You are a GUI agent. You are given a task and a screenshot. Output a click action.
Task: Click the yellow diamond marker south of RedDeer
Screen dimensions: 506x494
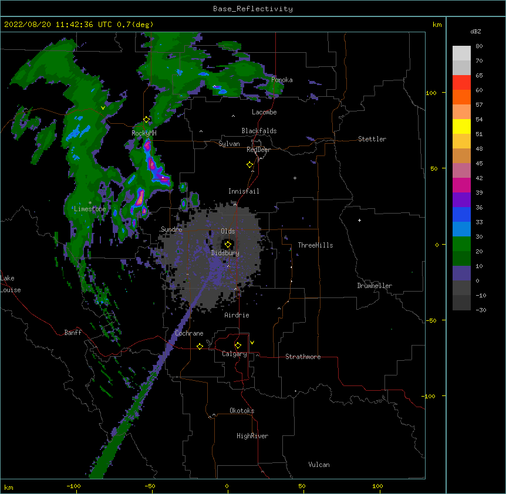[250, 165]
